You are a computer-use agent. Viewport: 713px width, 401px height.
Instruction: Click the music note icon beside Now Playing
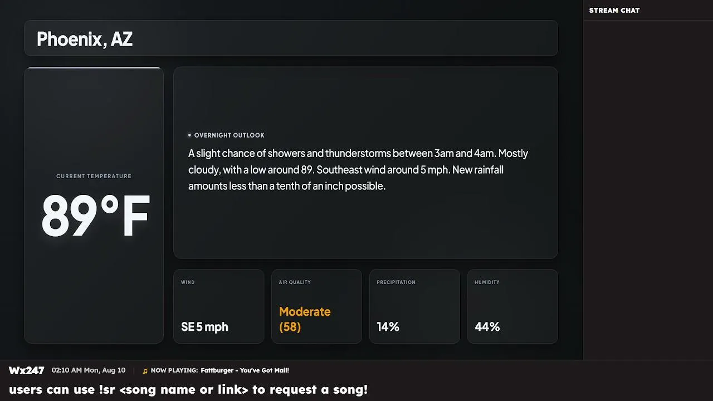145,371
